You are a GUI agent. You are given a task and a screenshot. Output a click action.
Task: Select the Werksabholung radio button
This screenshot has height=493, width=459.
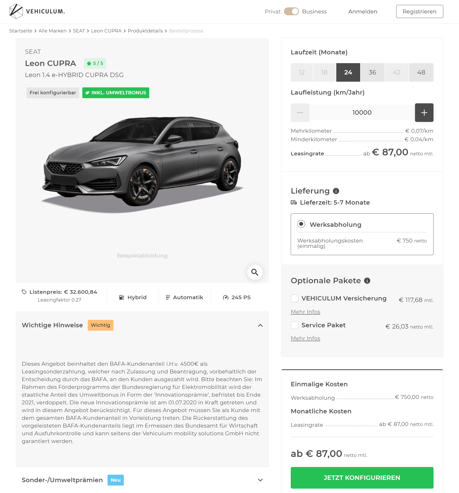(x=301, y=224)
